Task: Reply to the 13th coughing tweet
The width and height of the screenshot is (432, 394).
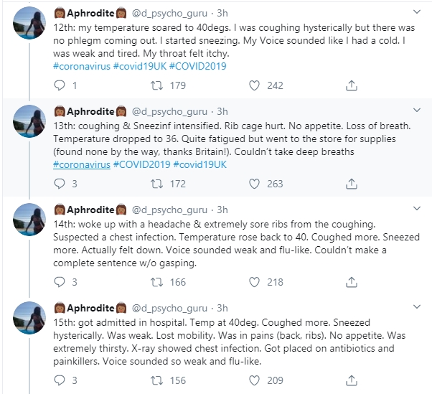Action: [61, 184]
